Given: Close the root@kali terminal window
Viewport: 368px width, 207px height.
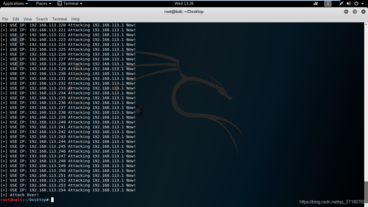Looking at the screenshot, I should point(363,12).
